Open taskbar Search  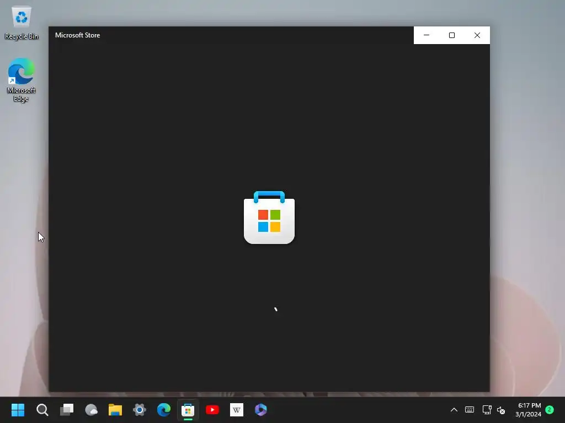pos(42,410)
